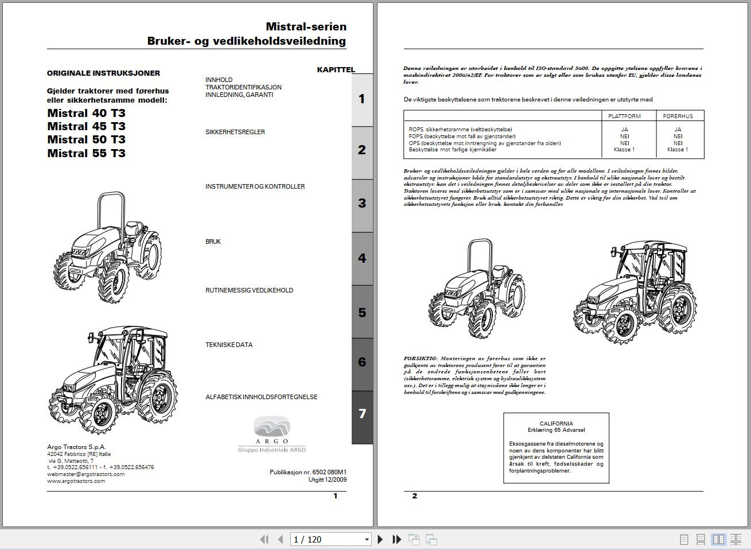Click the ROPS frame tractor drawing on page 1
This screenshot has height=550, width=751.
(x=108, y=248)
